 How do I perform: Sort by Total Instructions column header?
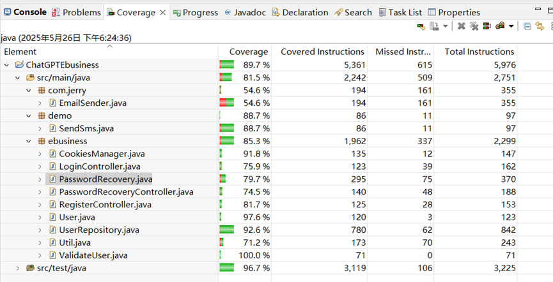click(x=479, y=52)
